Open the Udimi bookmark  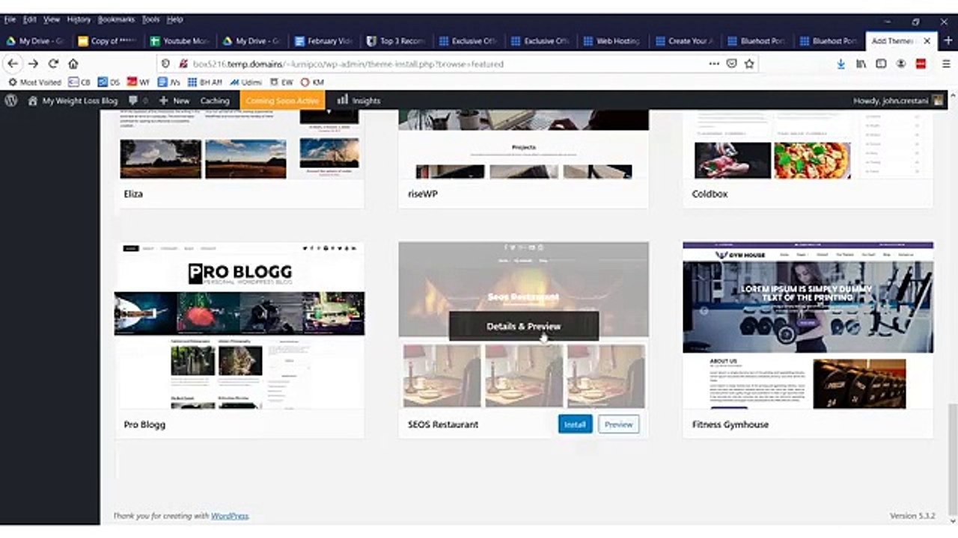(246, 82)
